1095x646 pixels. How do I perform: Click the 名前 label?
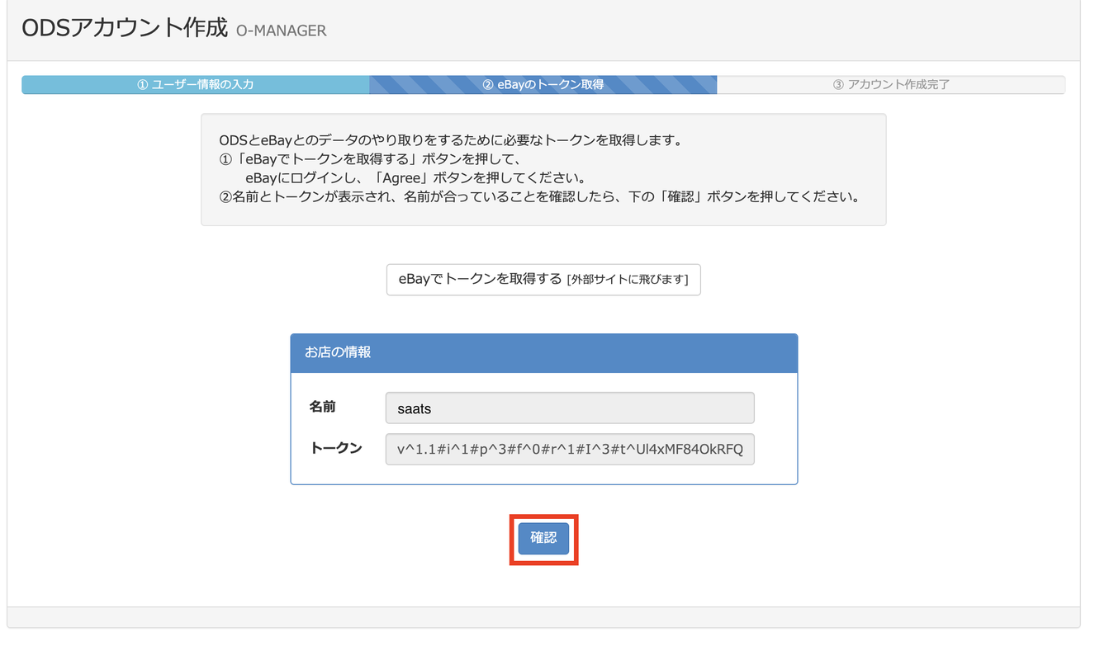323,407
